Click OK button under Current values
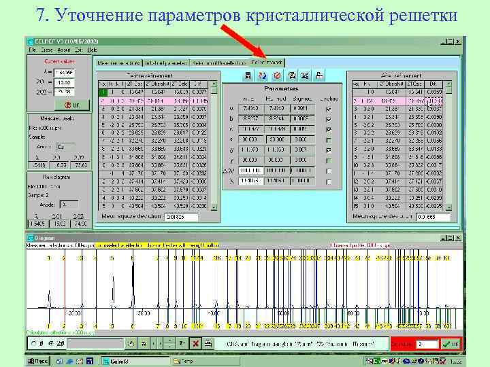Screen dimensions: 490x367 click(72, 105)
